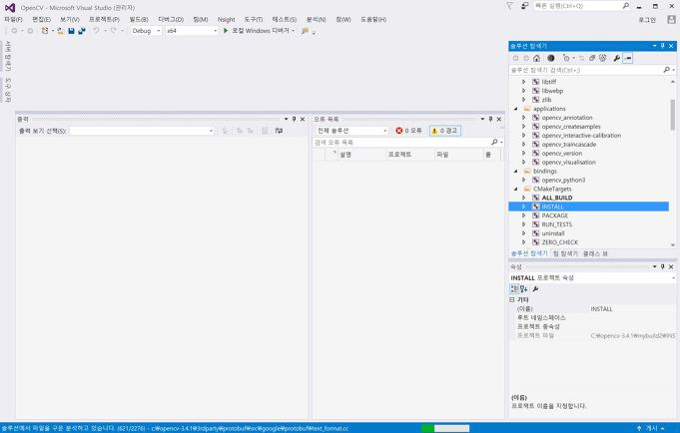This screenshot has width=680, height=433.
Task: Click the Navigate Backward toolbar icon
Action: (x=14, y=31)
